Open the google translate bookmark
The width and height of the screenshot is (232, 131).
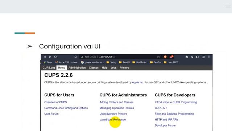[x=92, y=62]
